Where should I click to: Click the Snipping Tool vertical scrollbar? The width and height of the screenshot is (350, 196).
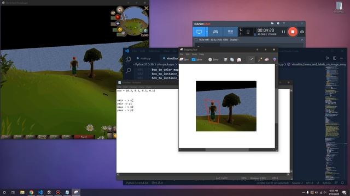coord(277,106)
